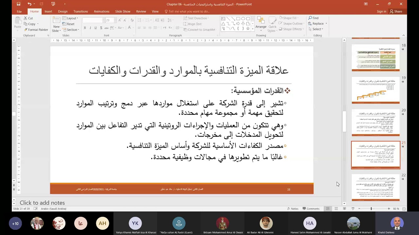The width and height of the screenshot is (419, 235).
Task: Toggle the Comments pane
Action: tap(311, 209)
